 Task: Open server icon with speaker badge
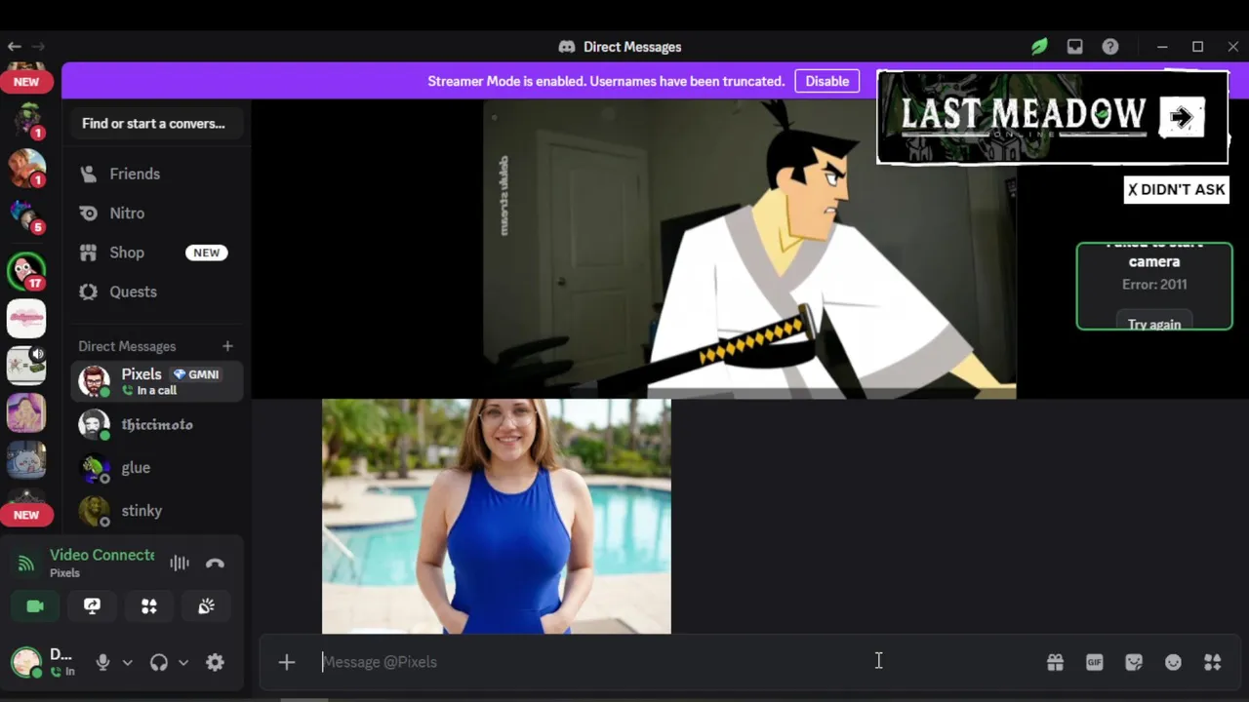[26, 366]
